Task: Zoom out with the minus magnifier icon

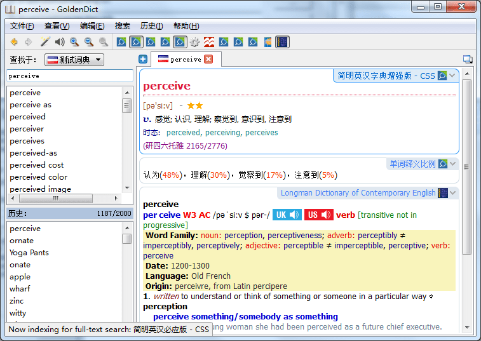Action: coord(89,42)
